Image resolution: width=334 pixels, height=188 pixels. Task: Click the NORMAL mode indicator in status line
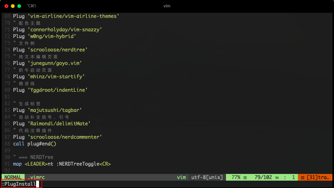(13, 177)
